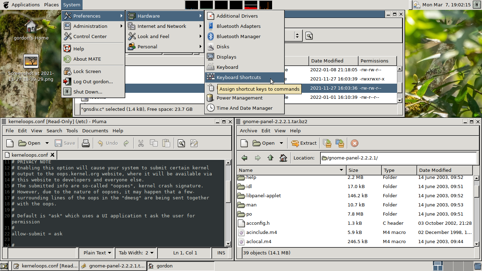The width and height of the screenshot is (482, 271).
Task: Click Show Desktop icon in bottom panel
Action: [x=4, y=266]
